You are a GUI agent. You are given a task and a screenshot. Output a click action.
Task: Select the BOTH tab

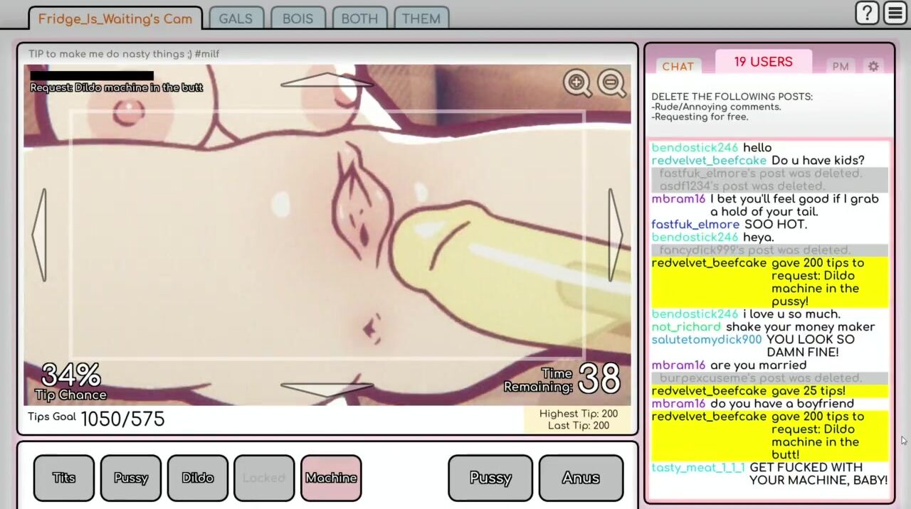click(359, 18)
